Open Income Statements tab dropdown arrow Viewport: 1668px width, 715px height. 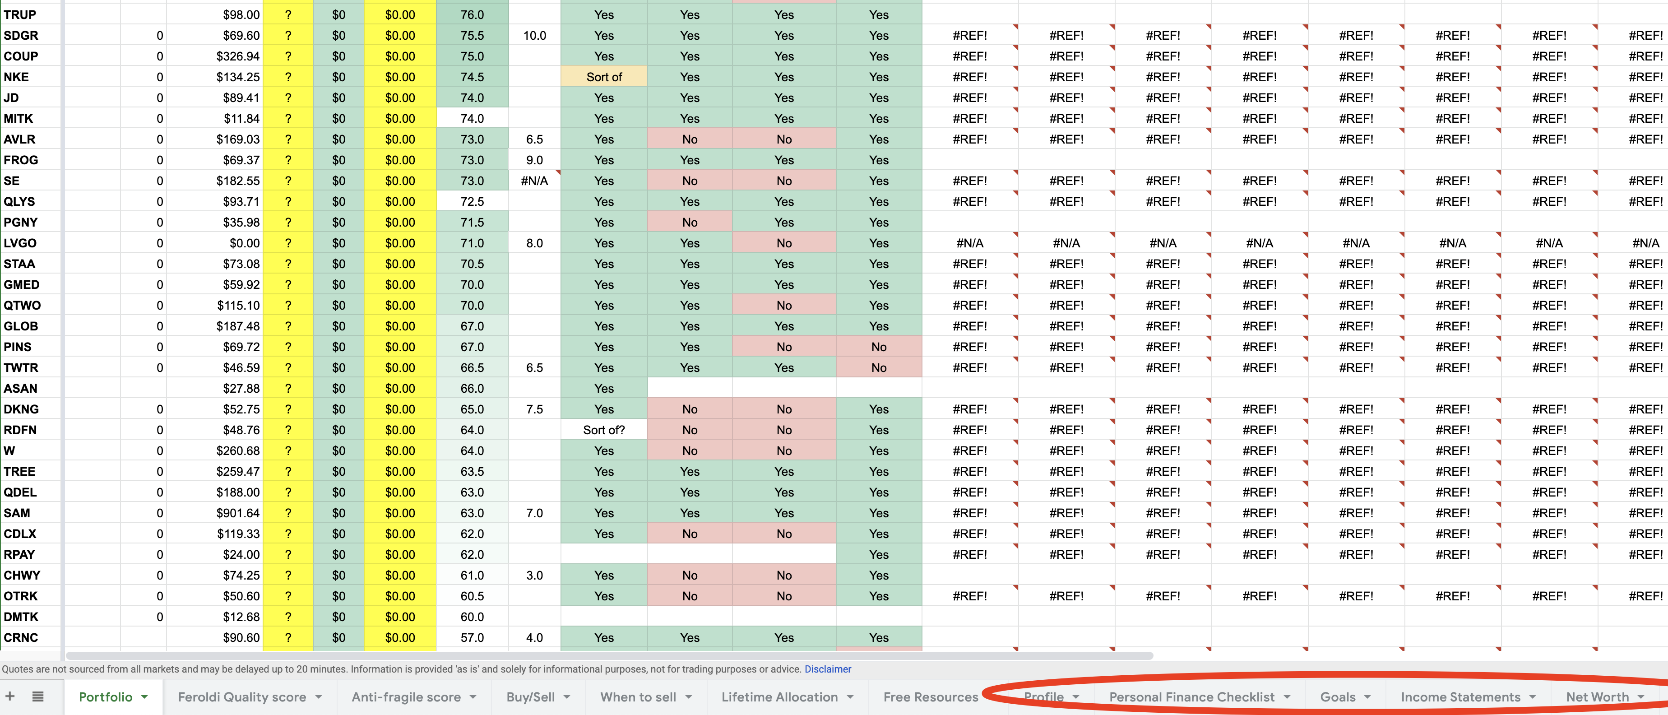coord(1532,697)
